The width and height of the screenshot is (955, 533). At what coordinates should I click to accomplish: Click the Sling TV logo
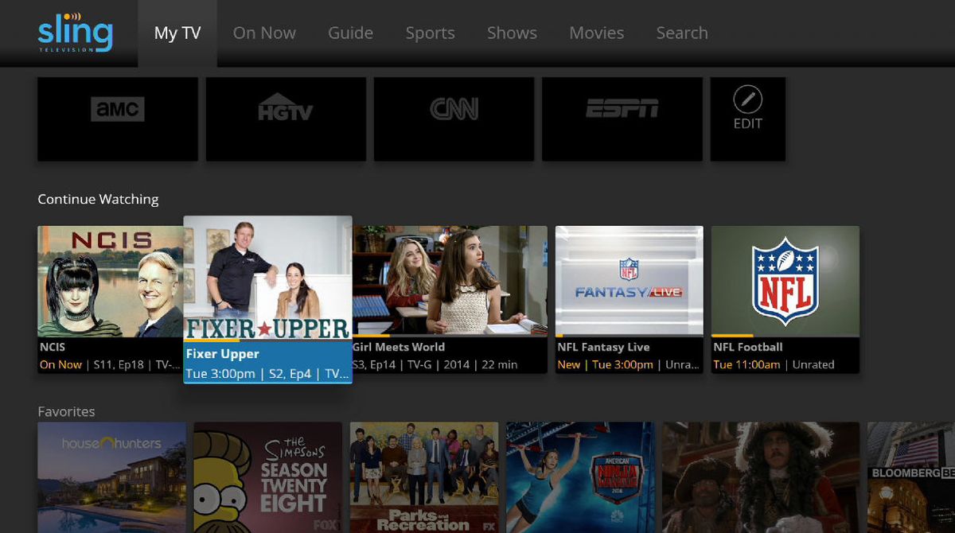(74, 32)
